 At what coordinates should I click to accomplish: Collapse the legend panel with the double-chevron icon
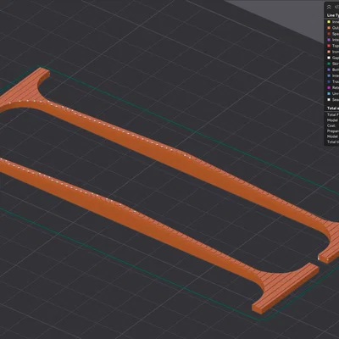[329, 7]
